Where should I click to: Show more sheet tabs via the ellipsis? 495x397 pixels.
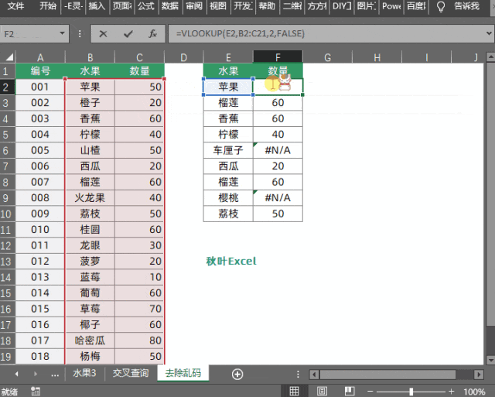[x=54, y=374]
